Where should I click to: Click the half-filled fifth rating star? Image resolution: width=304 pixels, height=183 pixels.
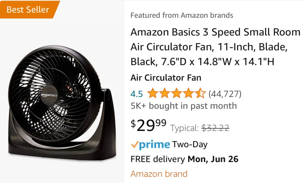[200, 94]
